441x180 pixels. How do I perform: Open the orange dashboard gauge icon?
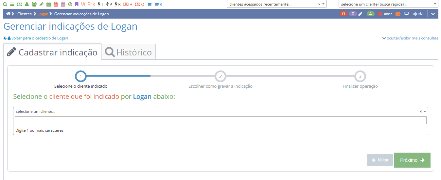click(398, 14)
